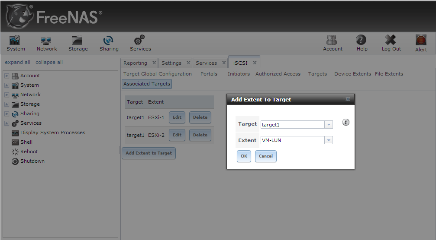The image size is (436, 240).
Task: Open Target Global Configuration section
Action: click(157, 74)
